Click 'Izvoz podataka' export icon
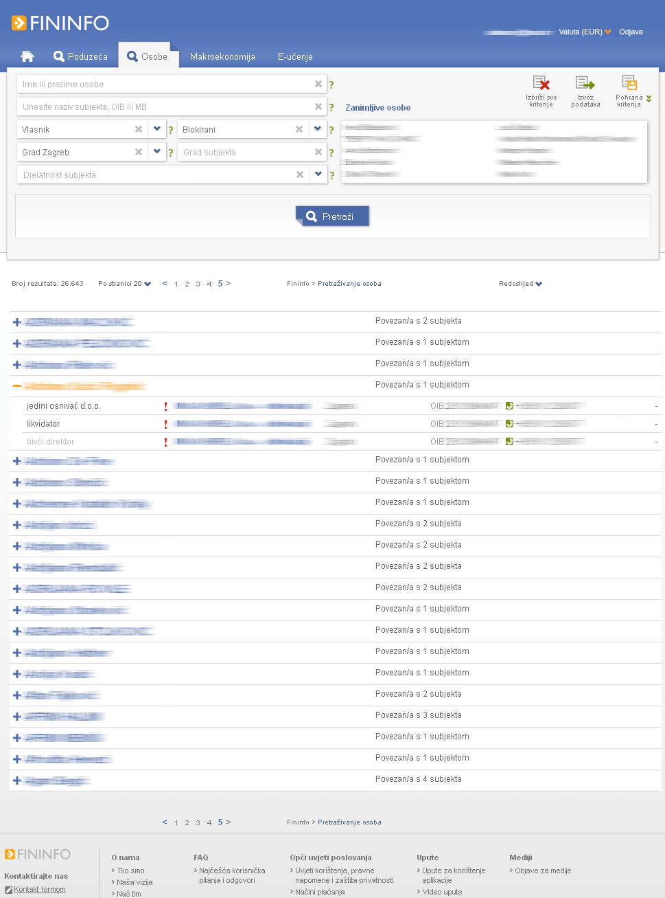Image resolution: width=665 pixels, height=898 pixels. tap(585, 84)
